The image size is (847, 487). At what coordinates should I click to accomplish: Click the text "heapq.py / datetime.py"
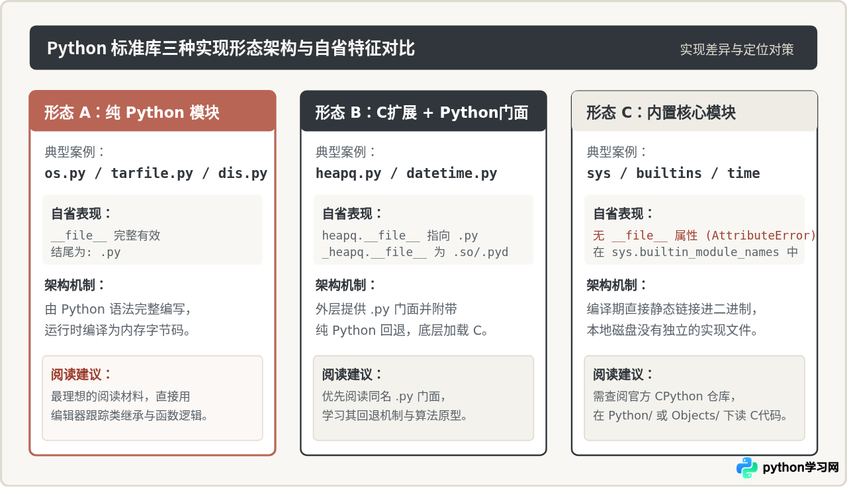[406, 173]
